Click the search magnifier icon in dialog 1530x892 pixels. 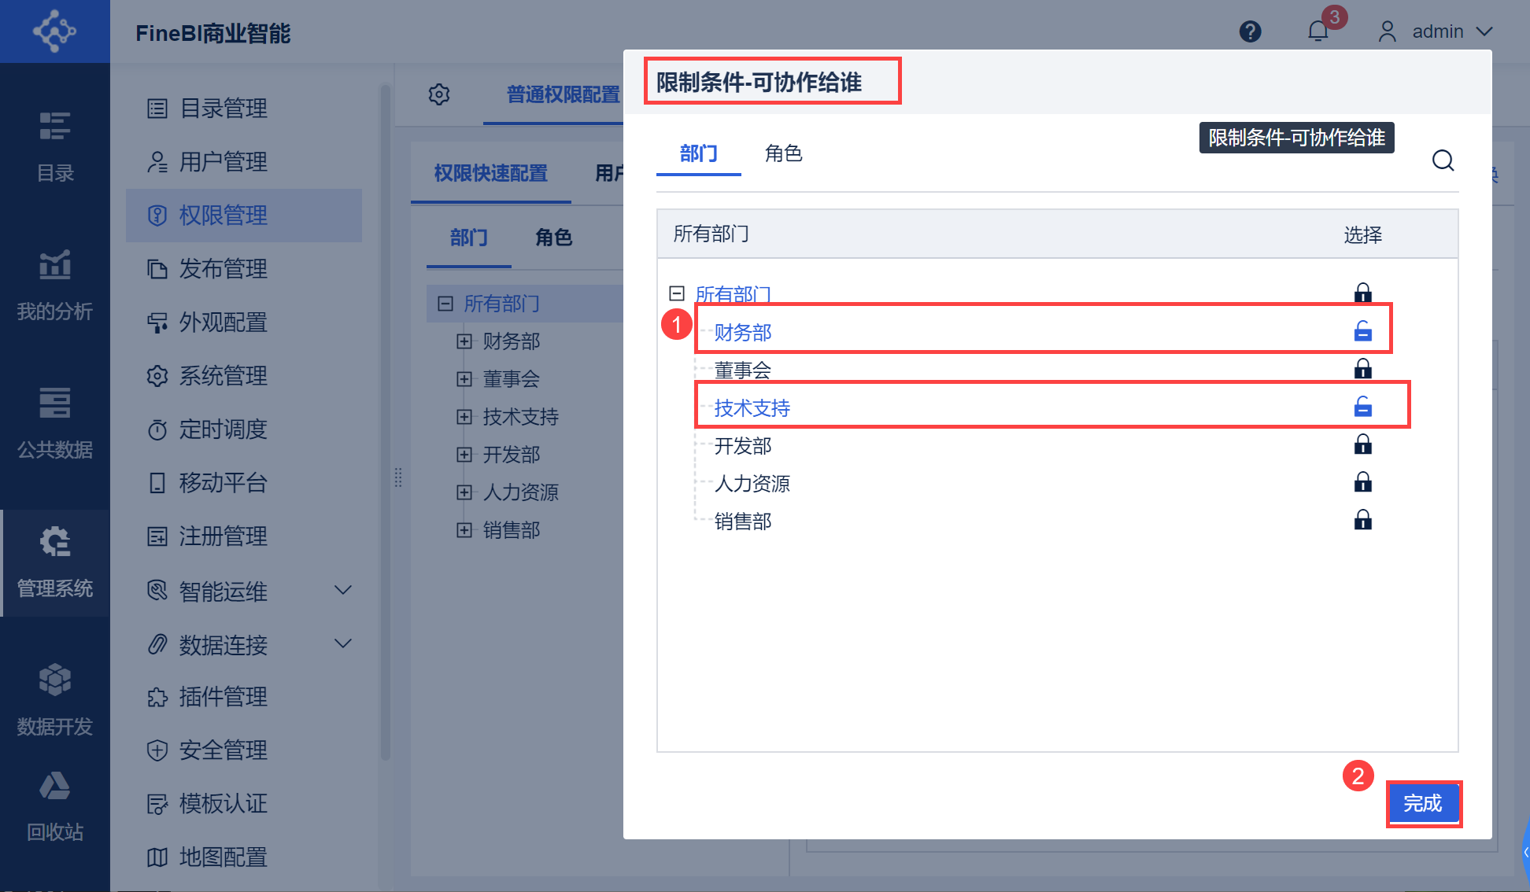(x=1443, y=160)
